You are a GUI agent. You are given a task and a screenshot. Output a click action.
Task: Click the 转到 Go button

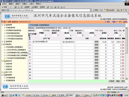click(x=96, y=10)
